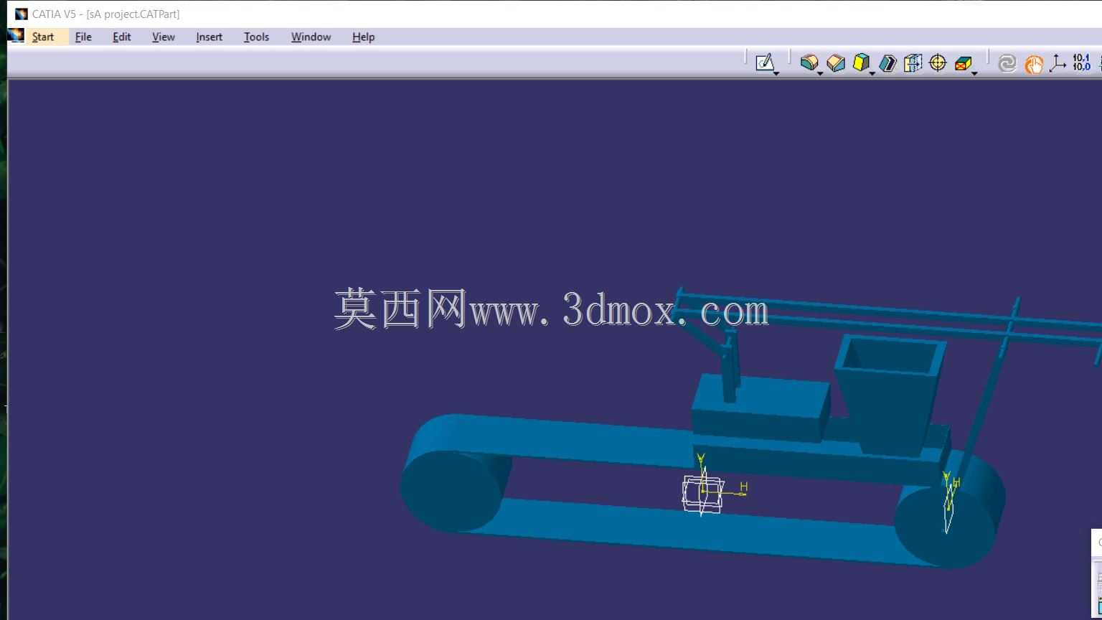This screenshot has width=1102, height=620.
Task: Click the orange Manual Update hand icon
Action: [1033, 65]
